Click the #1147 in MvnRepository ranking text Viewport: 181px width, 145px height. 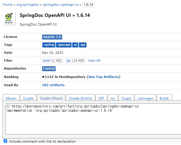pos(64,77)
